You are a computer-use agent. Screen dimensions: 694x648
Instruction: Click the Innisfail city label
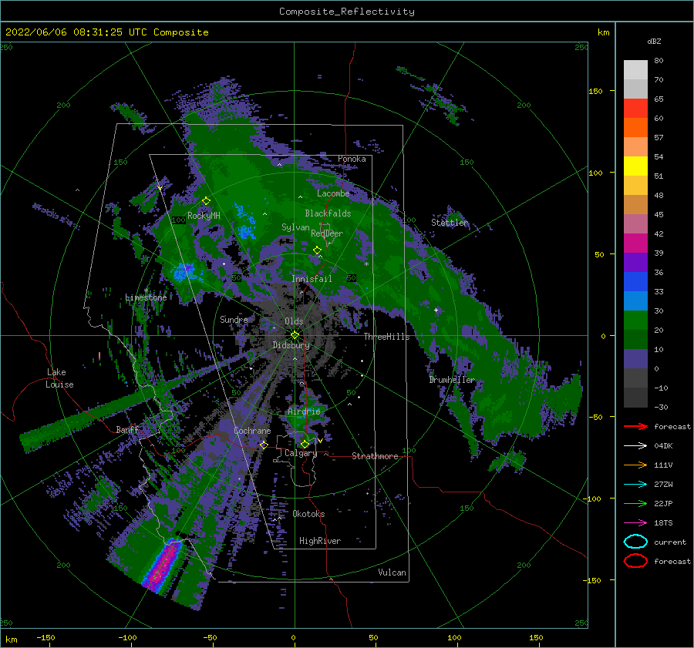[312, 279]
